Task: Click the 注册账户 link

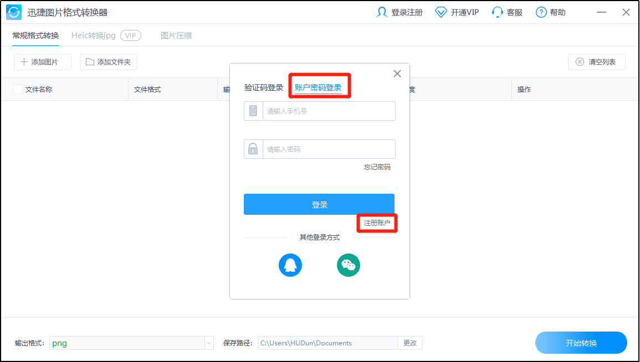Action: [x=377, y=223]
